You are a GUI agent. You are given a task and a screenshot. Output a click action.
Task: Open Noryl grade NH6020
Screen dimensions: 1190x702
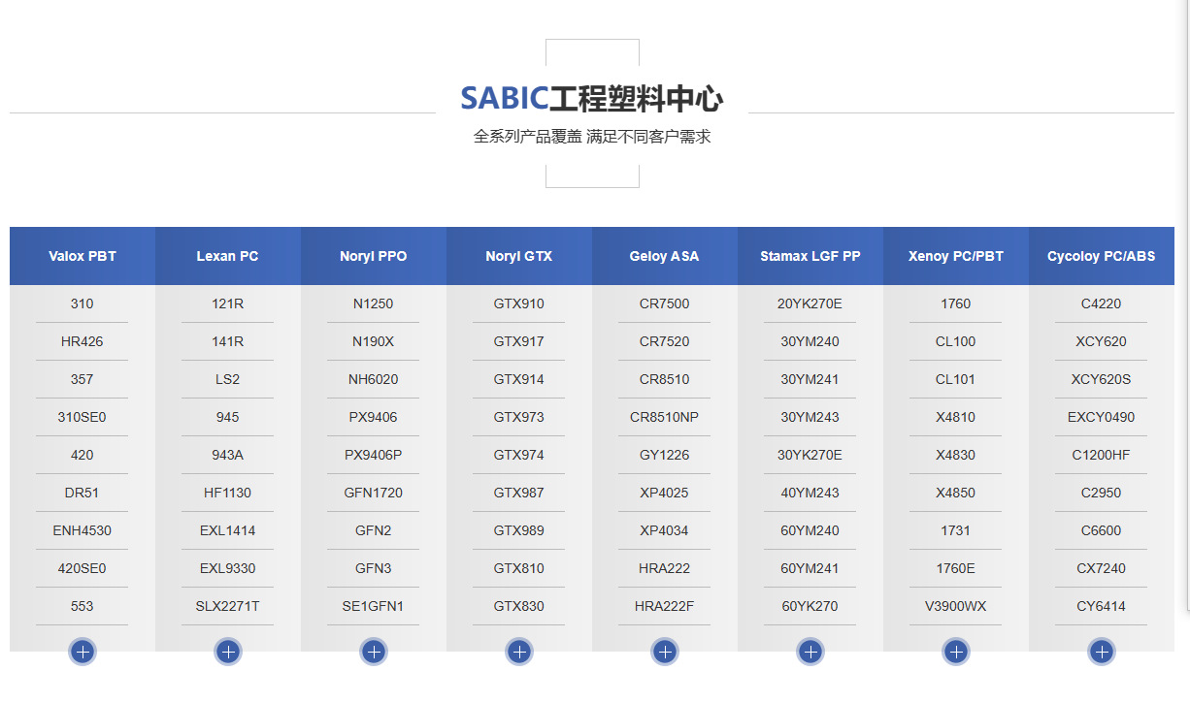coord(374,379)
